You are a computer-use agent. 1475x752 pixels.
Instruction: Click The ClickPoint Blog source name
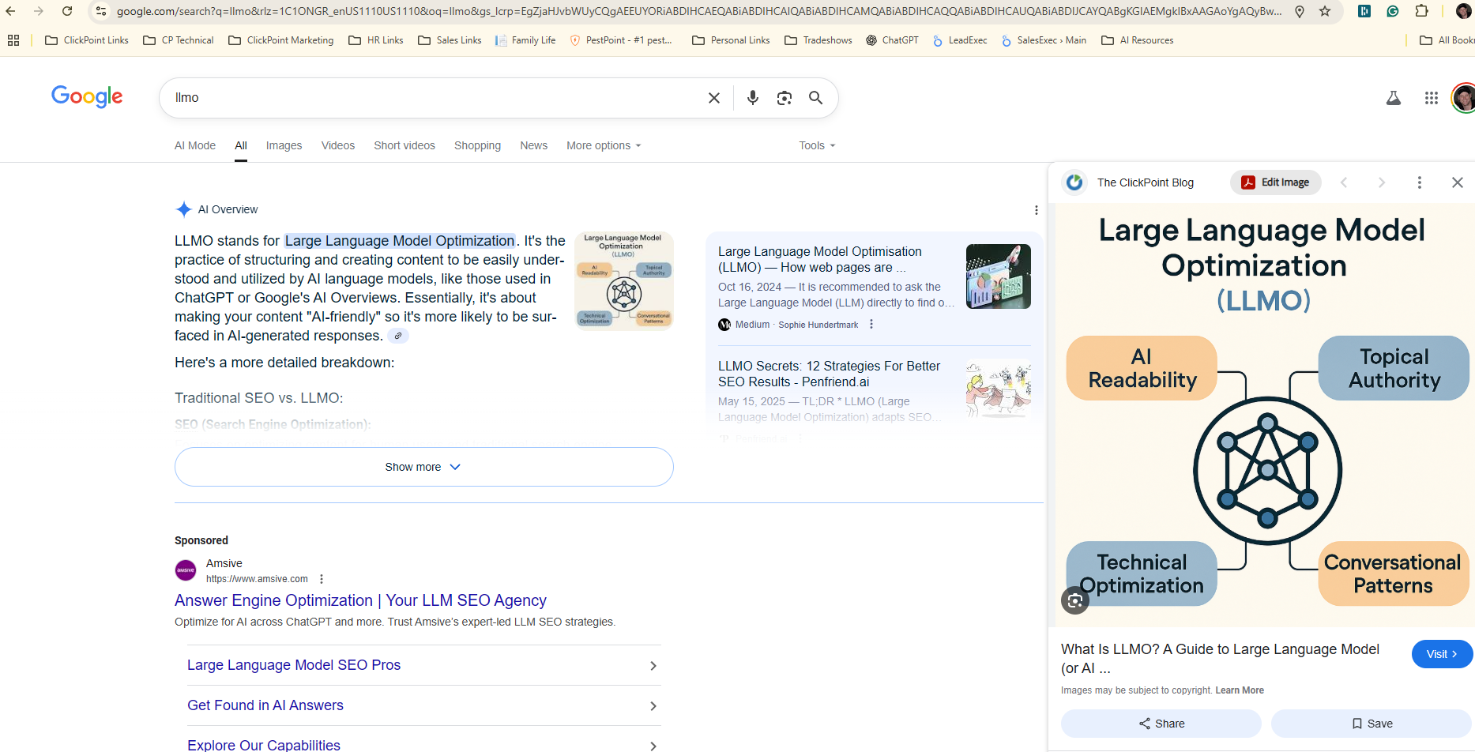tap(1146, 182)
